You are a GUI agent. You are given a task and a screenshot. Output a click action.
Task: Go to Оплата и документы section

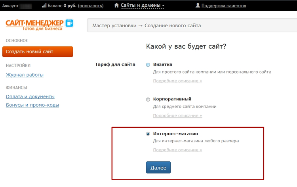tap(30, 96)
